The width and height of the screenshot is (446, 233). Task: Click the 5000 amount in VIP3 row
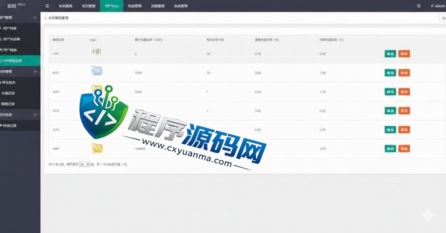click(x=138, y=92)
